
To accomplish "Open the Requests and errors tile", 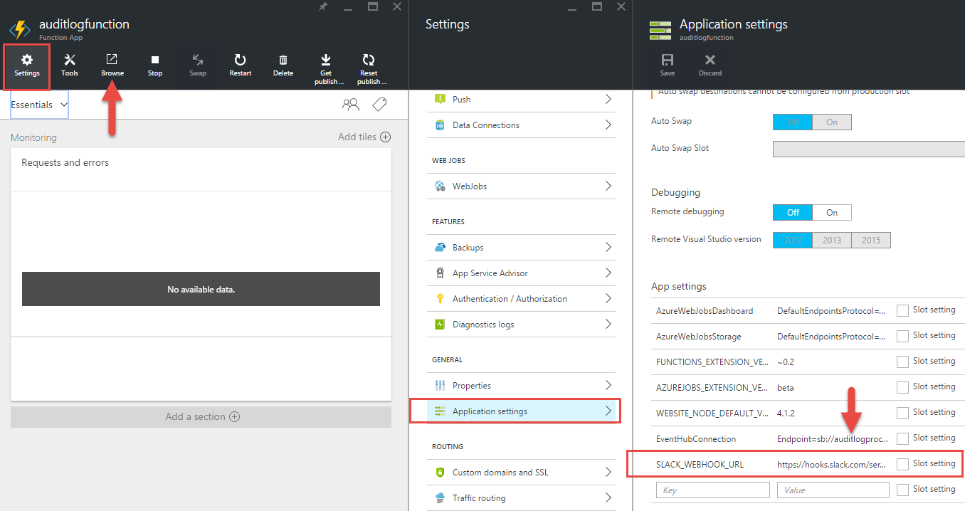I will 201,274.
